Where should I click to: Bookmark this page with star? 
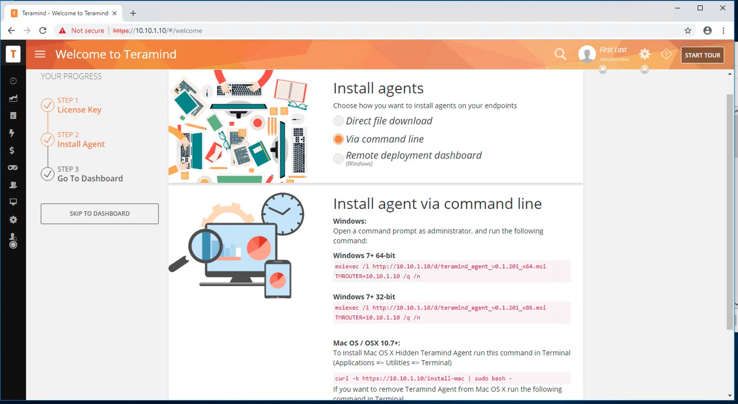pyautogui.click(x=688, y=30)
